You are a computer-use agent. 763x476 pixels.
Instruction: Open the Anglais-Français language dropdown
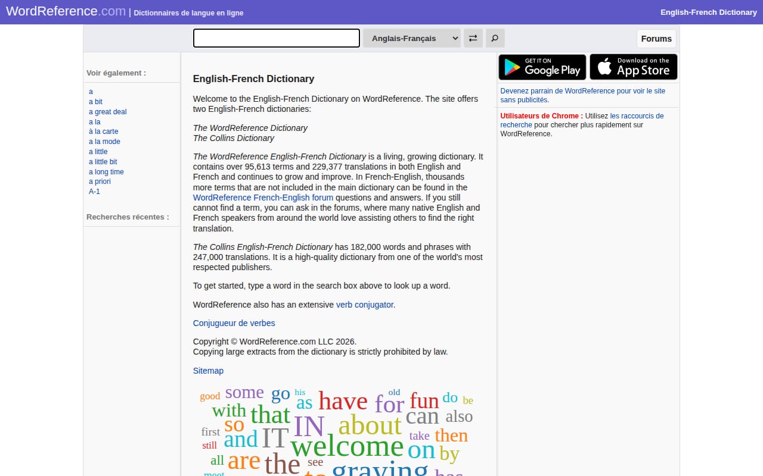click(412, 38)
